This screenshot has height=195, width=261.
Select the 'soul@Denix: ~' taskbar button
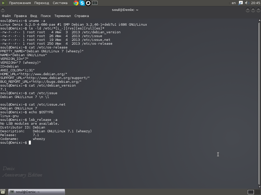37,192
